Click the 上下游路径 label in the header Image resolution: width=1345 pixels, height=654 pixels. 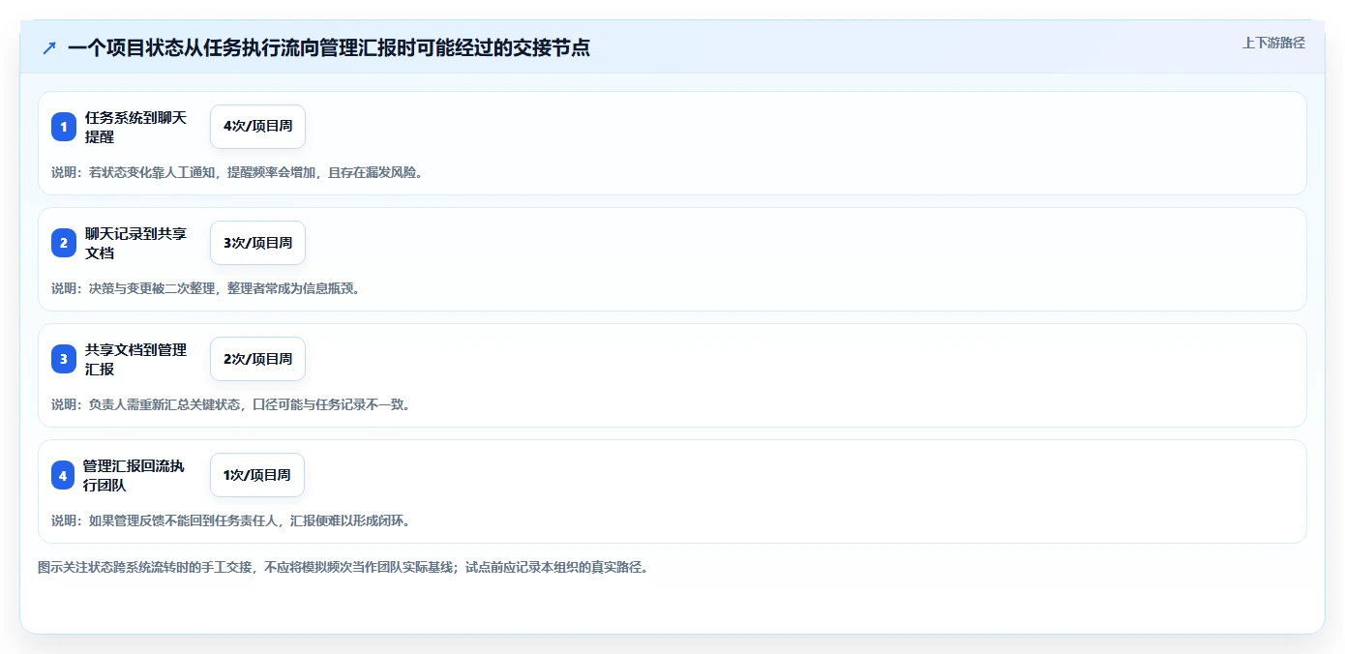point(1273,43)
